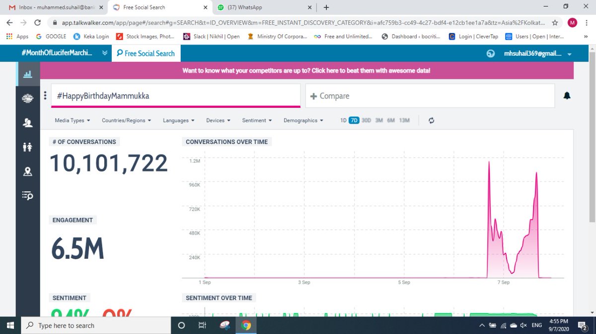This screenshot has height=334, width=596.
Task: Switch to Free Social Search tab
Action: pos(146,54)
